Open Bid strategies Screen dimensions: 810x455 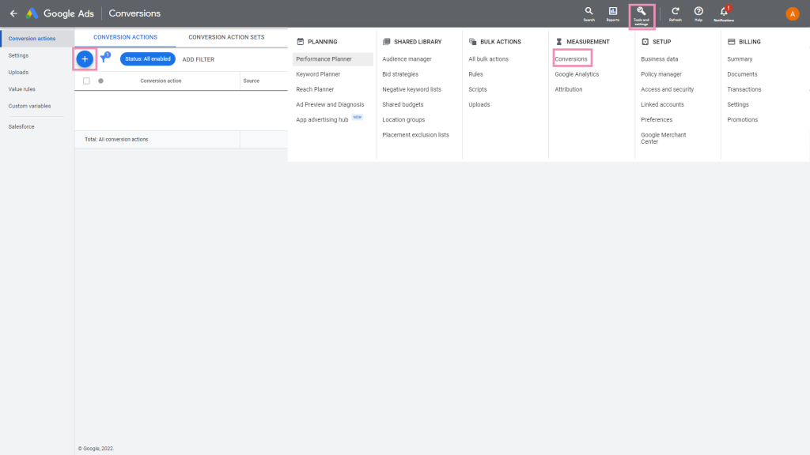400,74
